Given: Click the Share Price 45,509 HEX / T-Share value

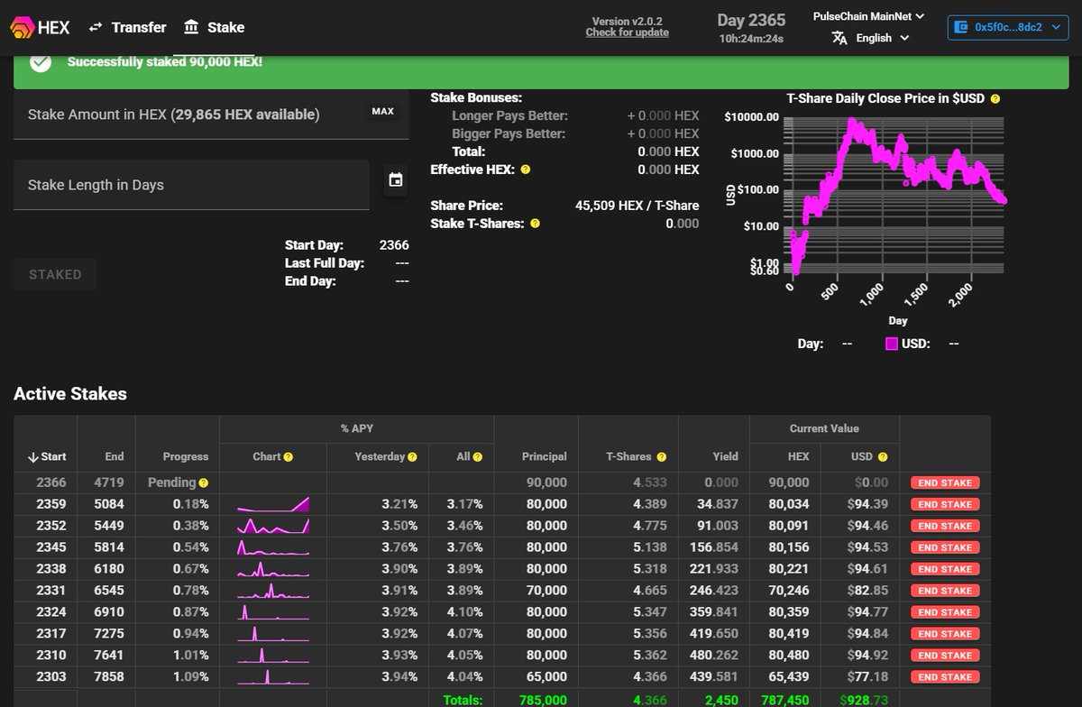Looking at the screenshot, I should point(637,206).
